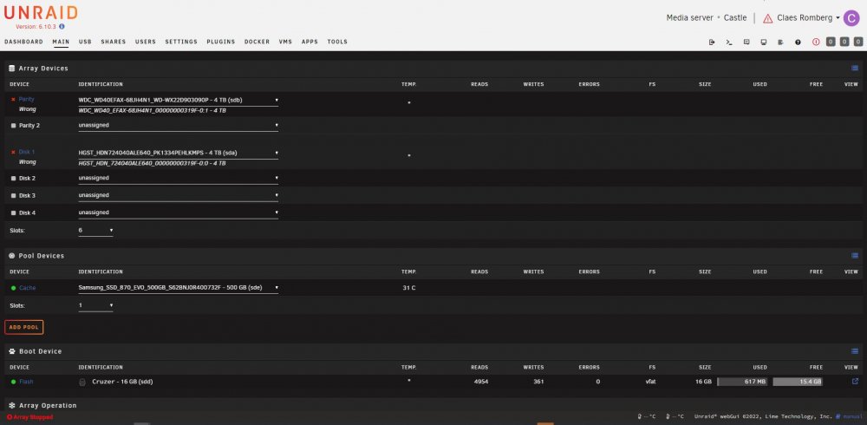Open the Tools tab
The height and width of the screenshot is (425, 867).
point(337,42)
